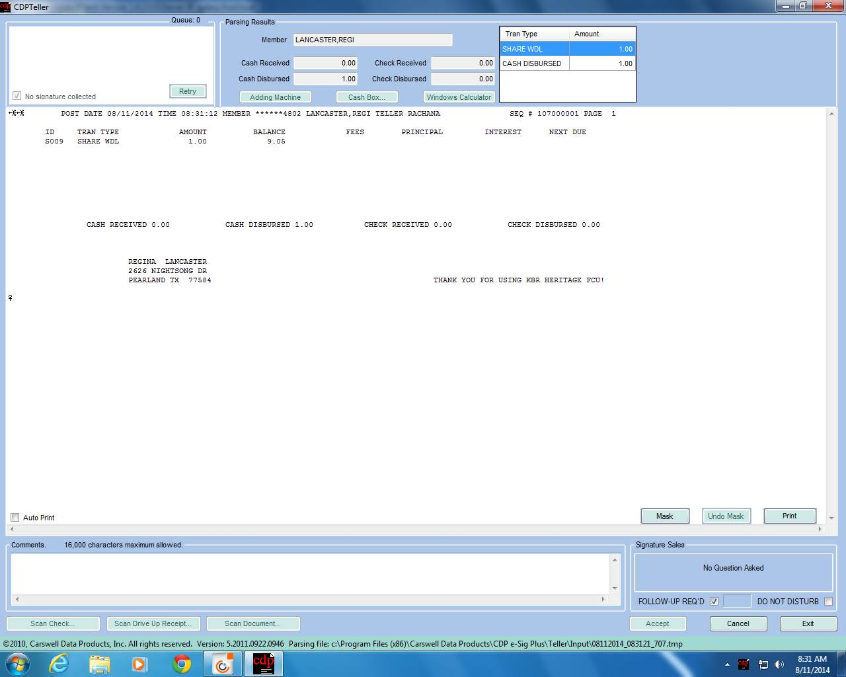Open the Cash Box dialog

tap(366, 97)
